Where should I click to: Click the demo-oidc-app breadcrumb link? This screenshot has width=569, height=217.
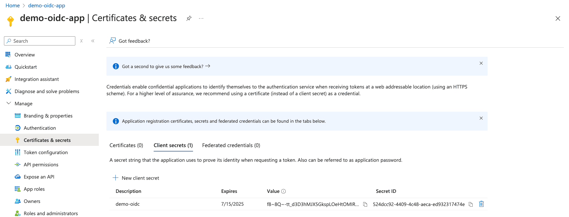pyautogui.click(x=47, y=5)
